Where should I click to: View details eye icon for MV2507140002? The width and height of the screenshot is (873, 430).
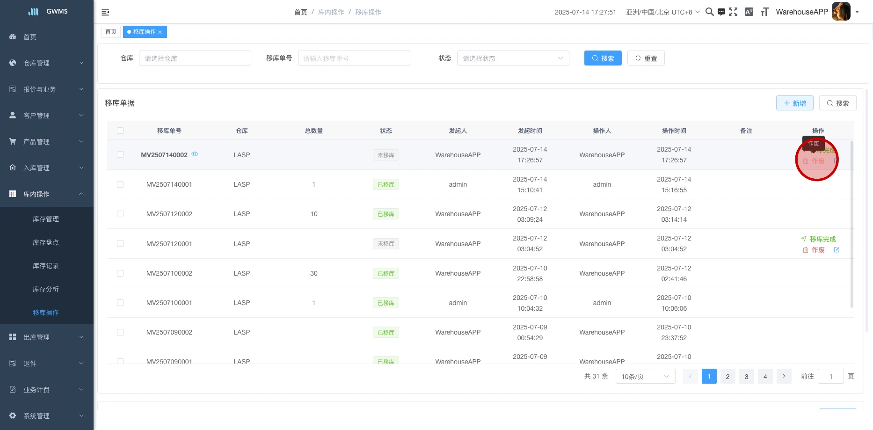195,154
